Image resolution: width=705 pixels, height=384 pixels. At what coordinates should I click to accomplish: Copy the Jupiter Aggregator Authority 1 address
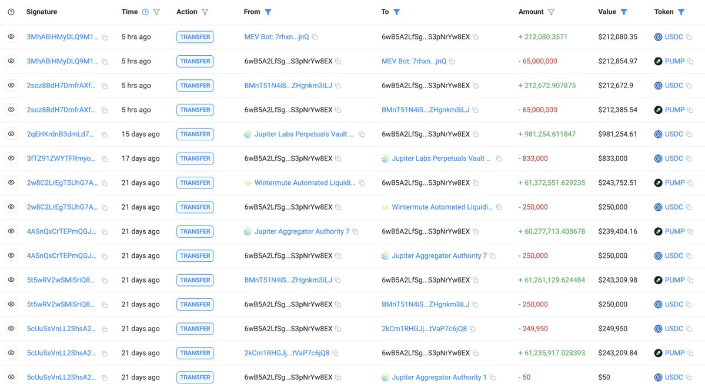pos(492,378)
